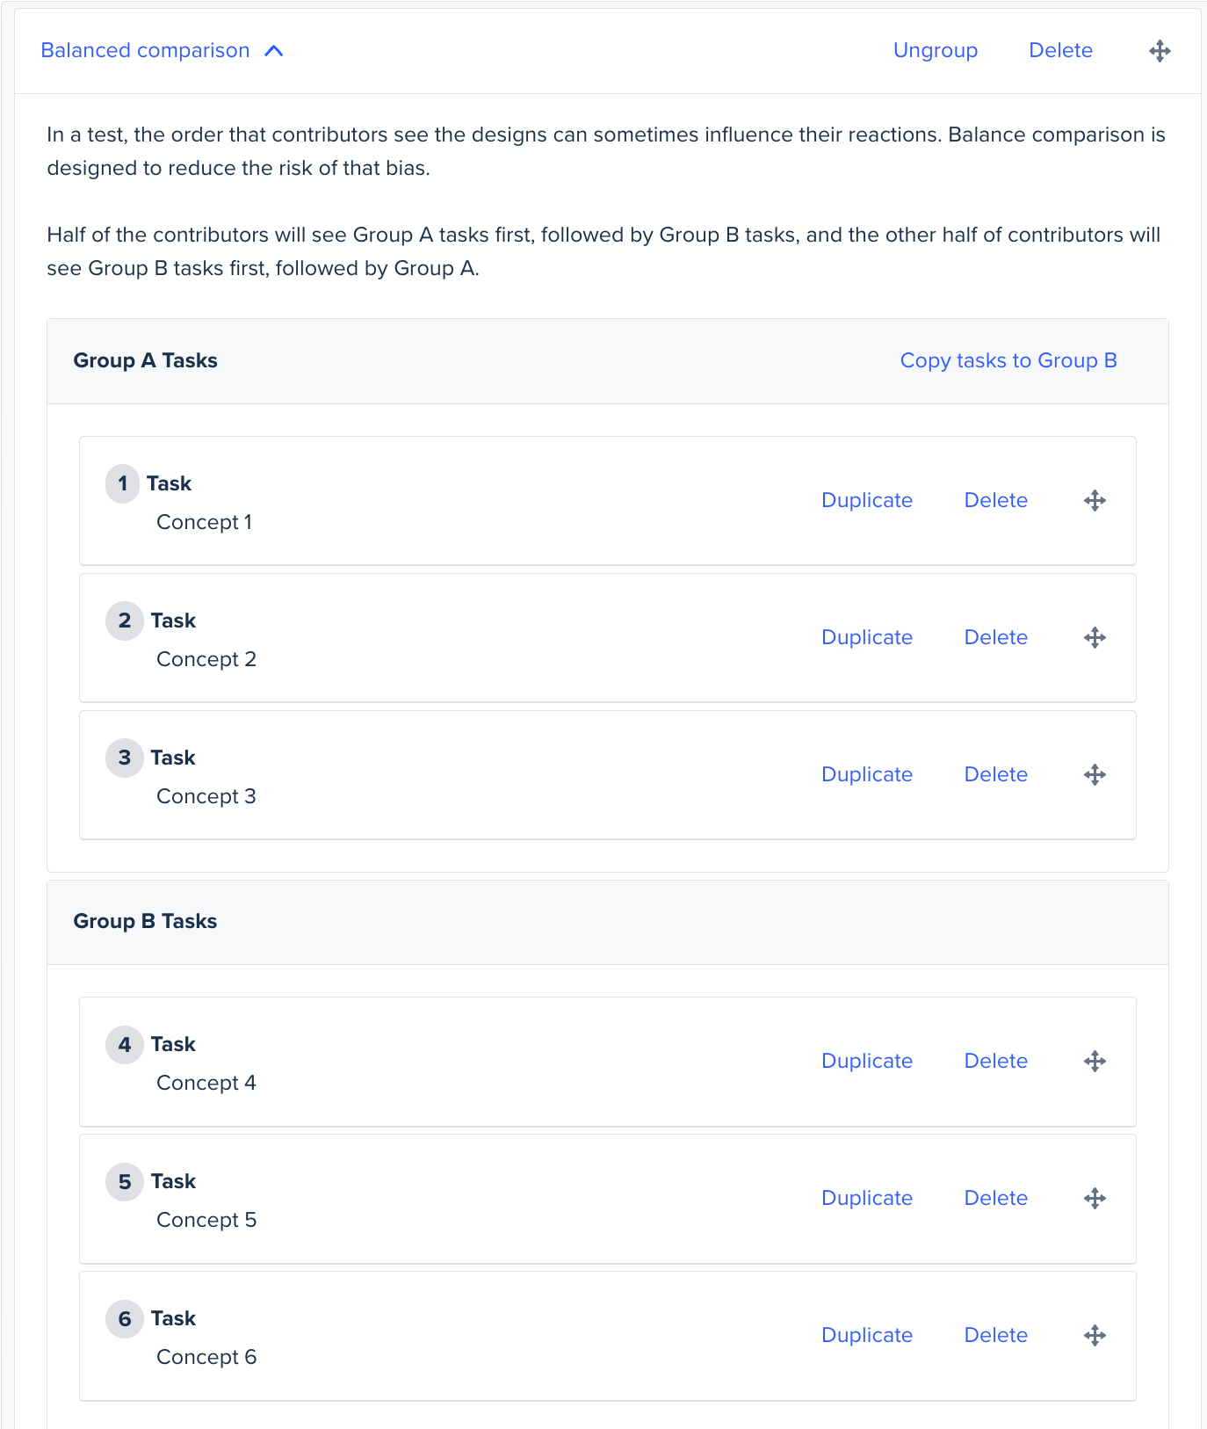Screen dimensions: 1207x1429
Task: Click the Balanced comparison group move handle
Action: pyautogui.click(x=1160, y=51)
